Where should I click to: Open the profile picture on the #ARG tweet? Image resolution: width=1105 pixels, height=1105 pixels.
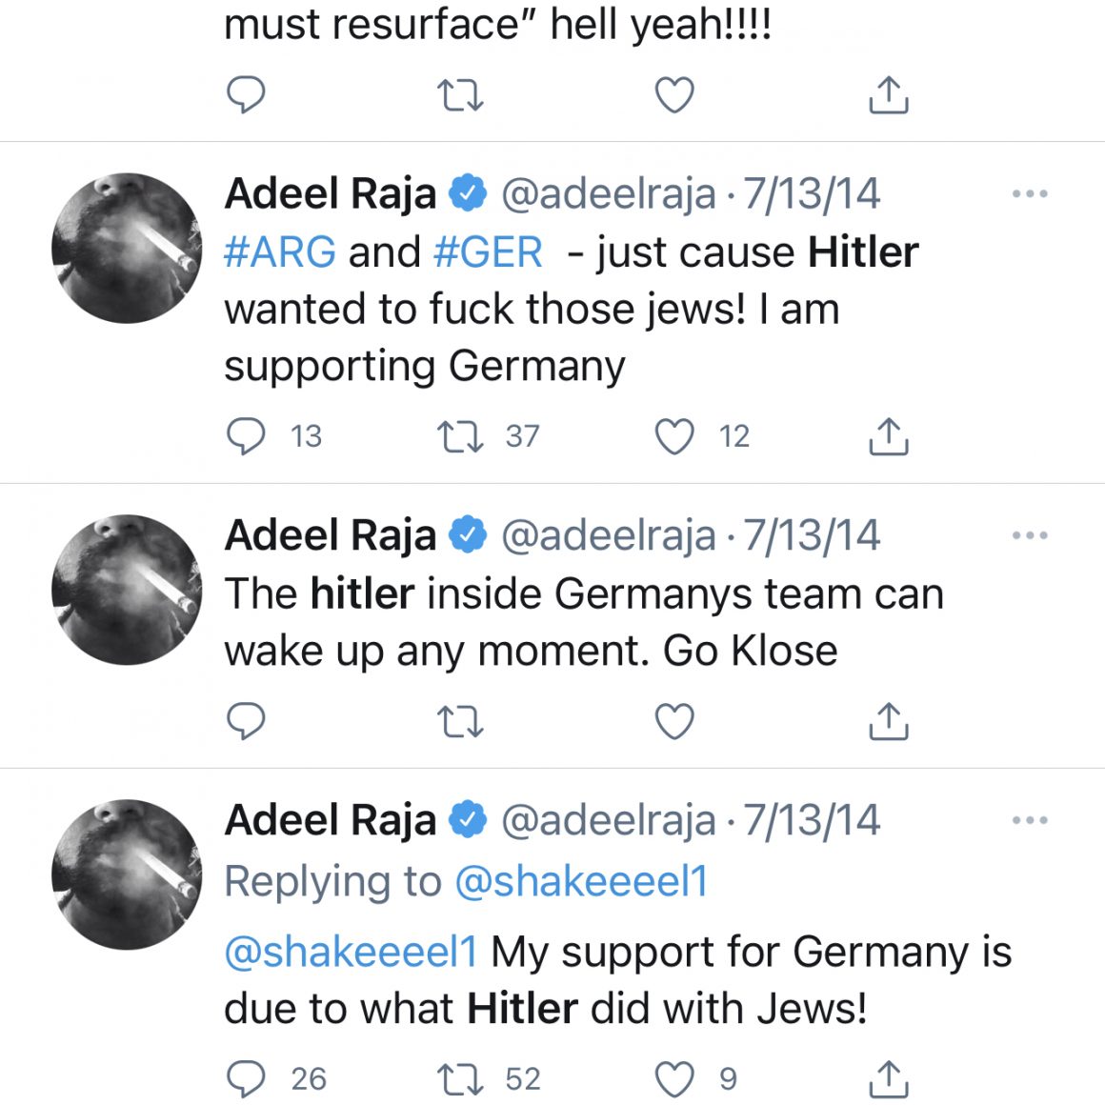click(127, 248)
